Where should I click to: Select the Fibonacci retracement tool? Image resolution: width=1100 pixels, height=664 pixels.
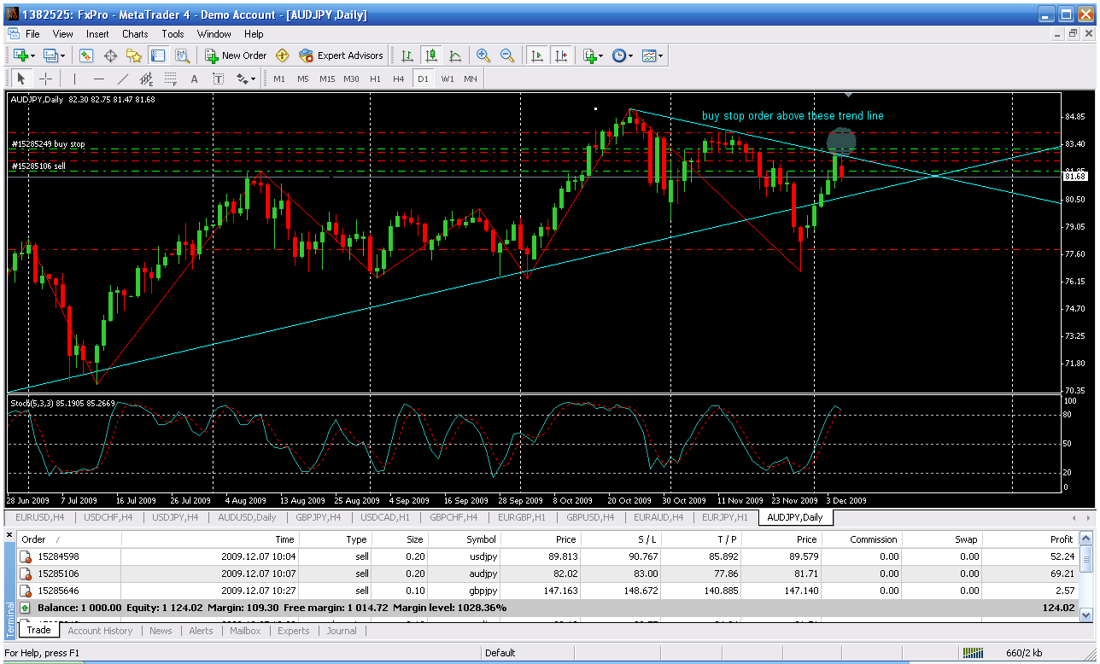pos(171,79)
